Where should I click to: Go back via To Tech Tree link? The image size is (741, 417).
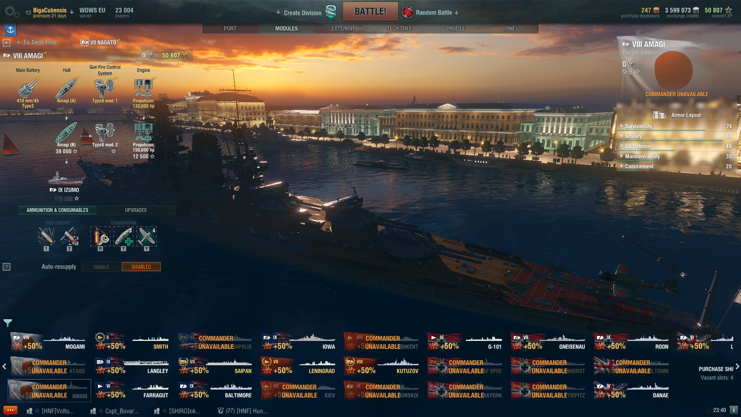tap(36, 42)
